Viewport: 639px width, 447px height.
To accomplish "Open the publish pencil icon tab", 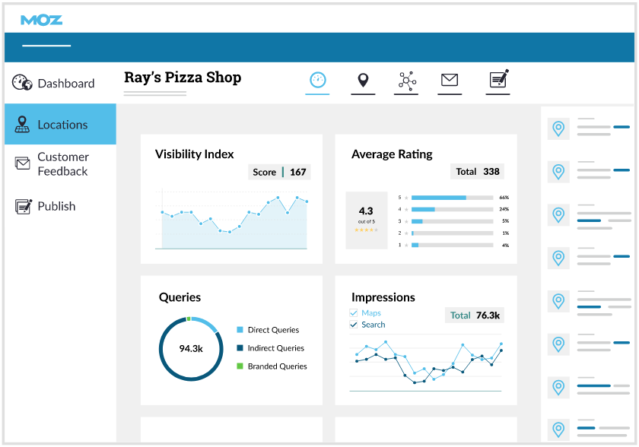I will 499,79.
